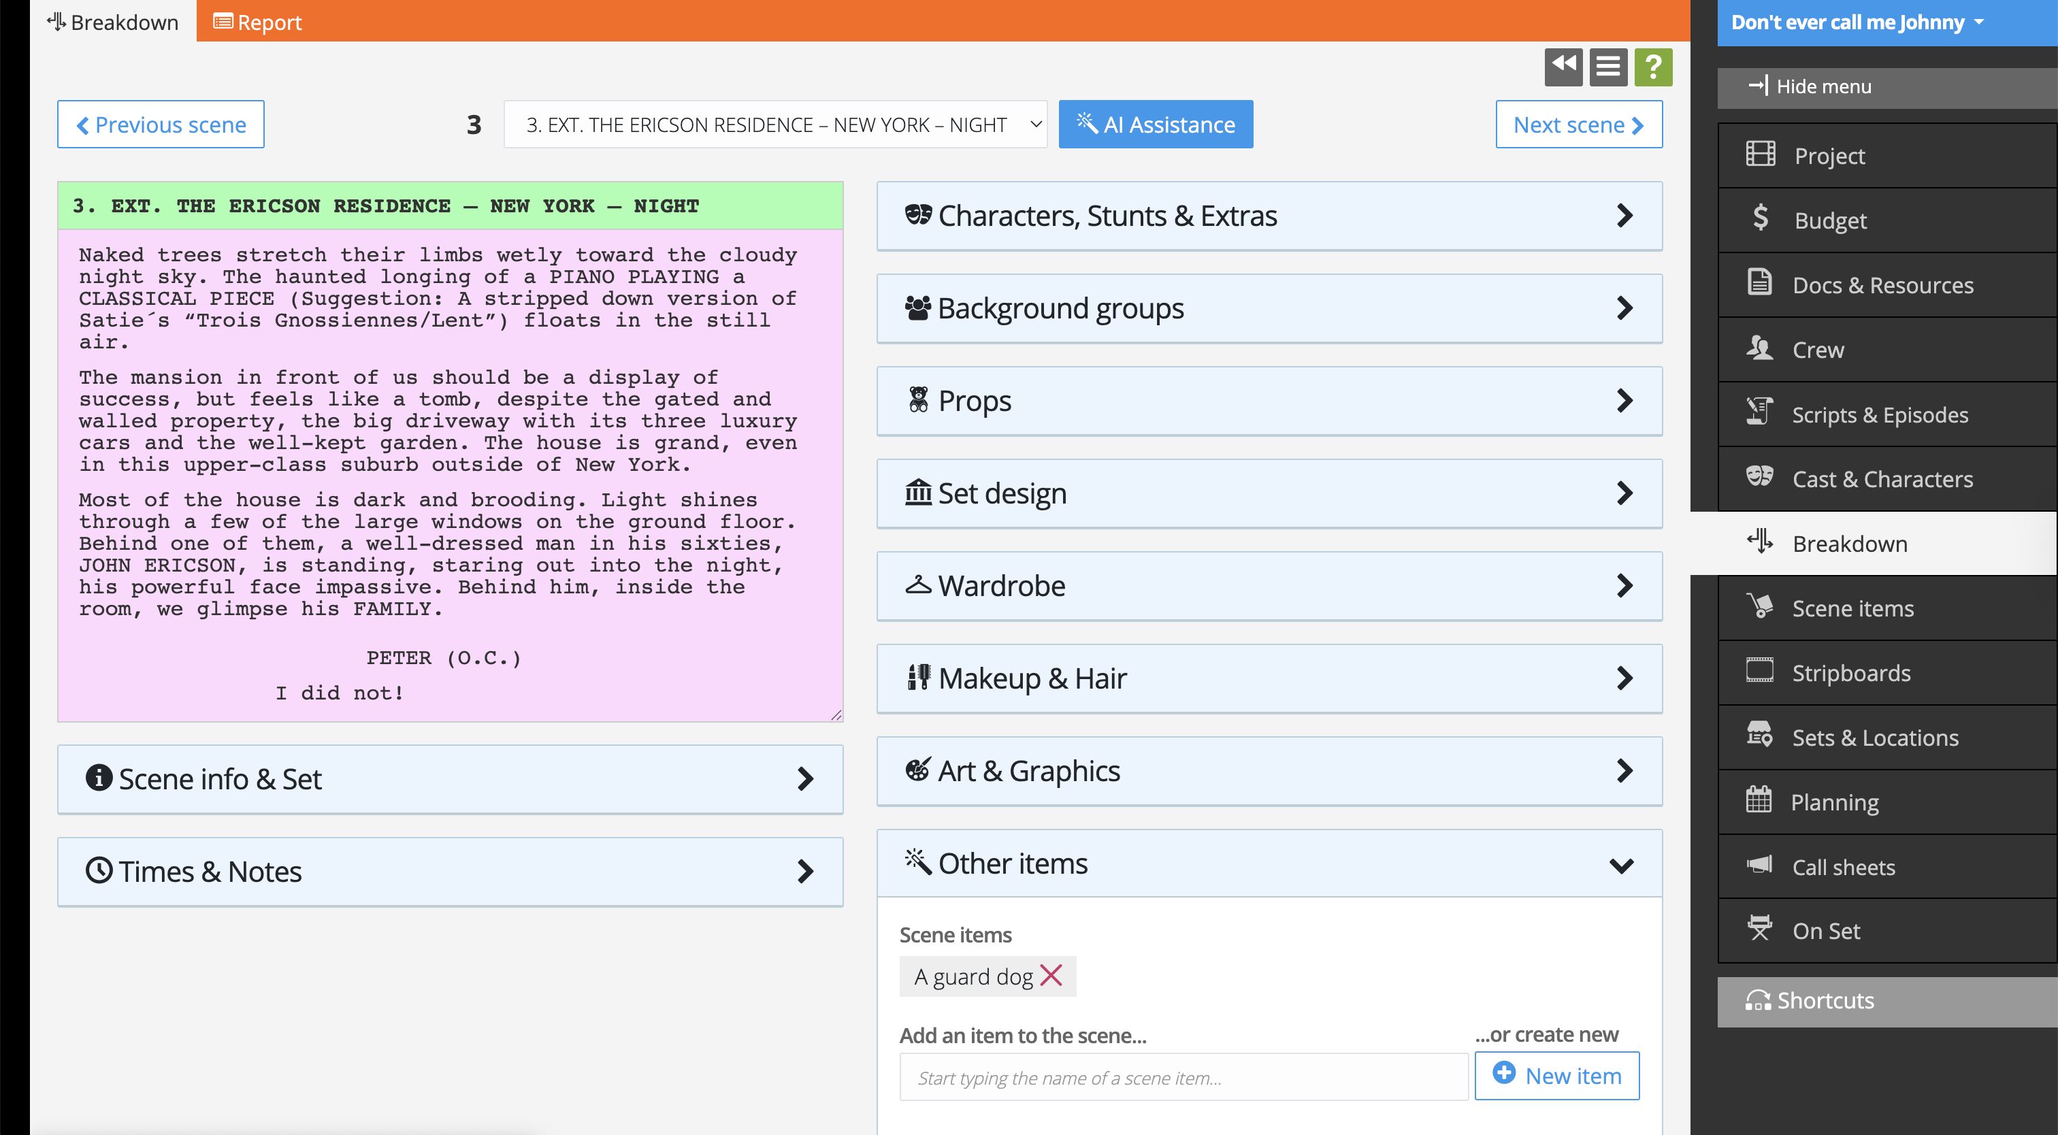Open Stripboards from the sidebar
This screenshot has width=2058, height=1135.
1850,672
